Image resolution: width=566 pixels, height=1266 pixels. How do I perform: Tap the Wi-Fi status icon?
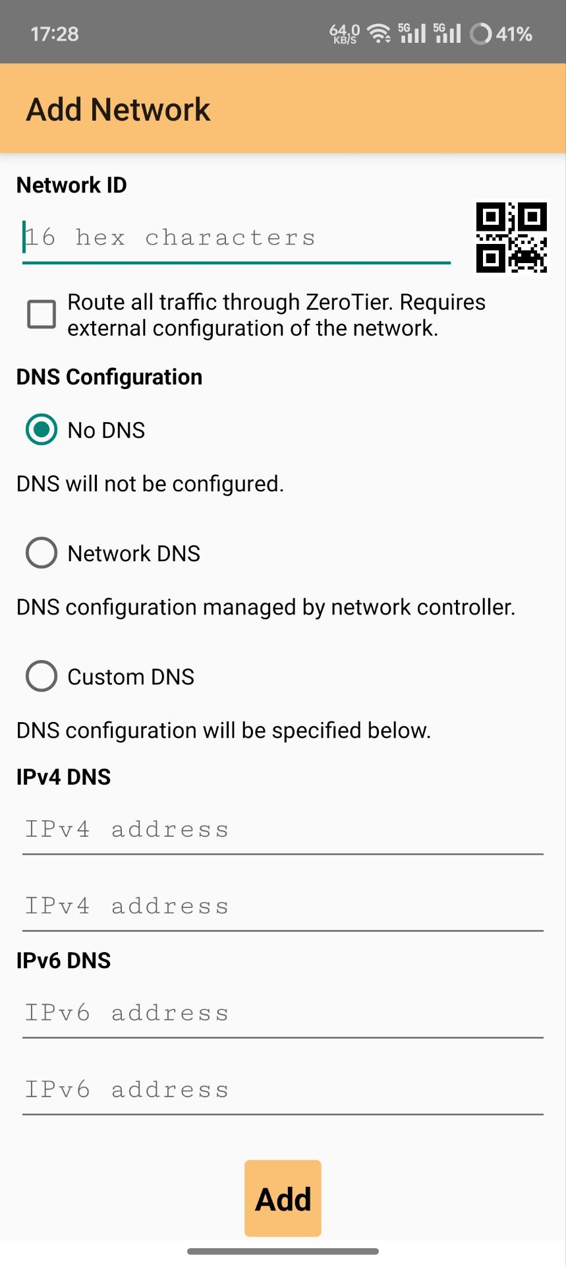379,33
